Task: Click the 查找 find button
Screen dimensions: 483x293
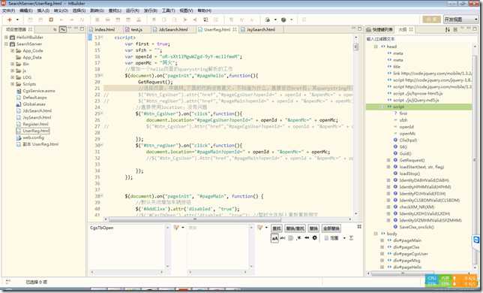Action: click(x=276, y=228)
